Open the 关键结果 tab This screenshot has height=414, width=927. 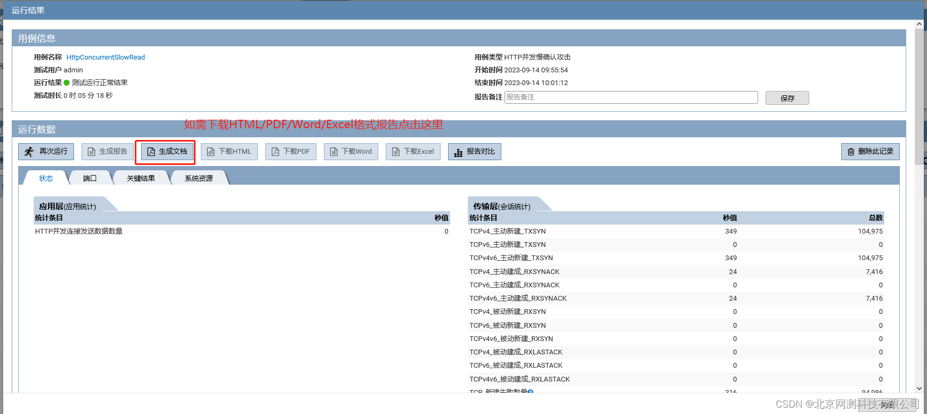pos(141,178)
